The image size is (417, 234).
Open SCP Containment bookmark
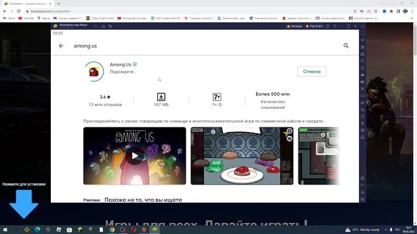[165, 18]
